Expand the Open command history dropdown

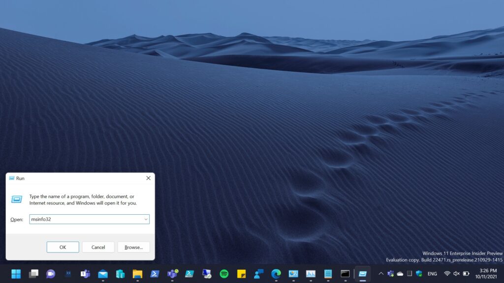click(x=146, y=220)
